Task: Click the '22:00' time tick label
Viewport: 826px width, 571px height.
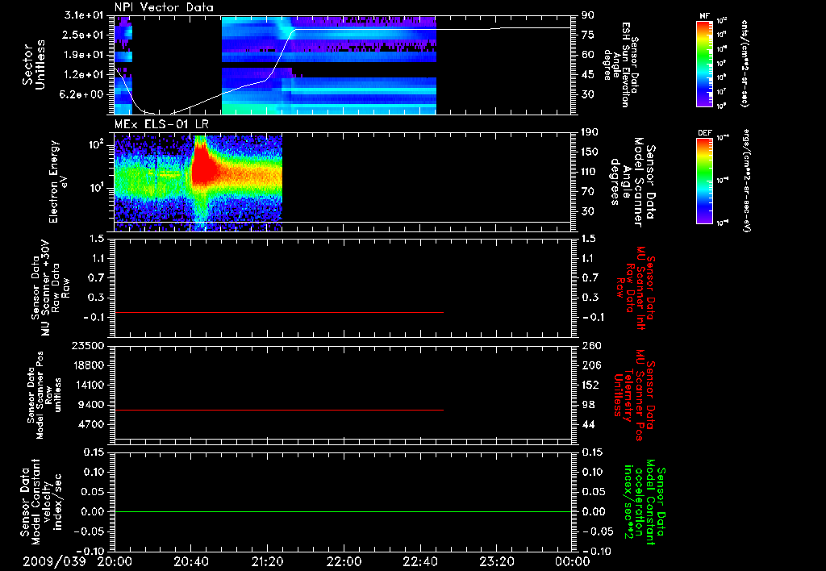Action: tap(344, 561)
